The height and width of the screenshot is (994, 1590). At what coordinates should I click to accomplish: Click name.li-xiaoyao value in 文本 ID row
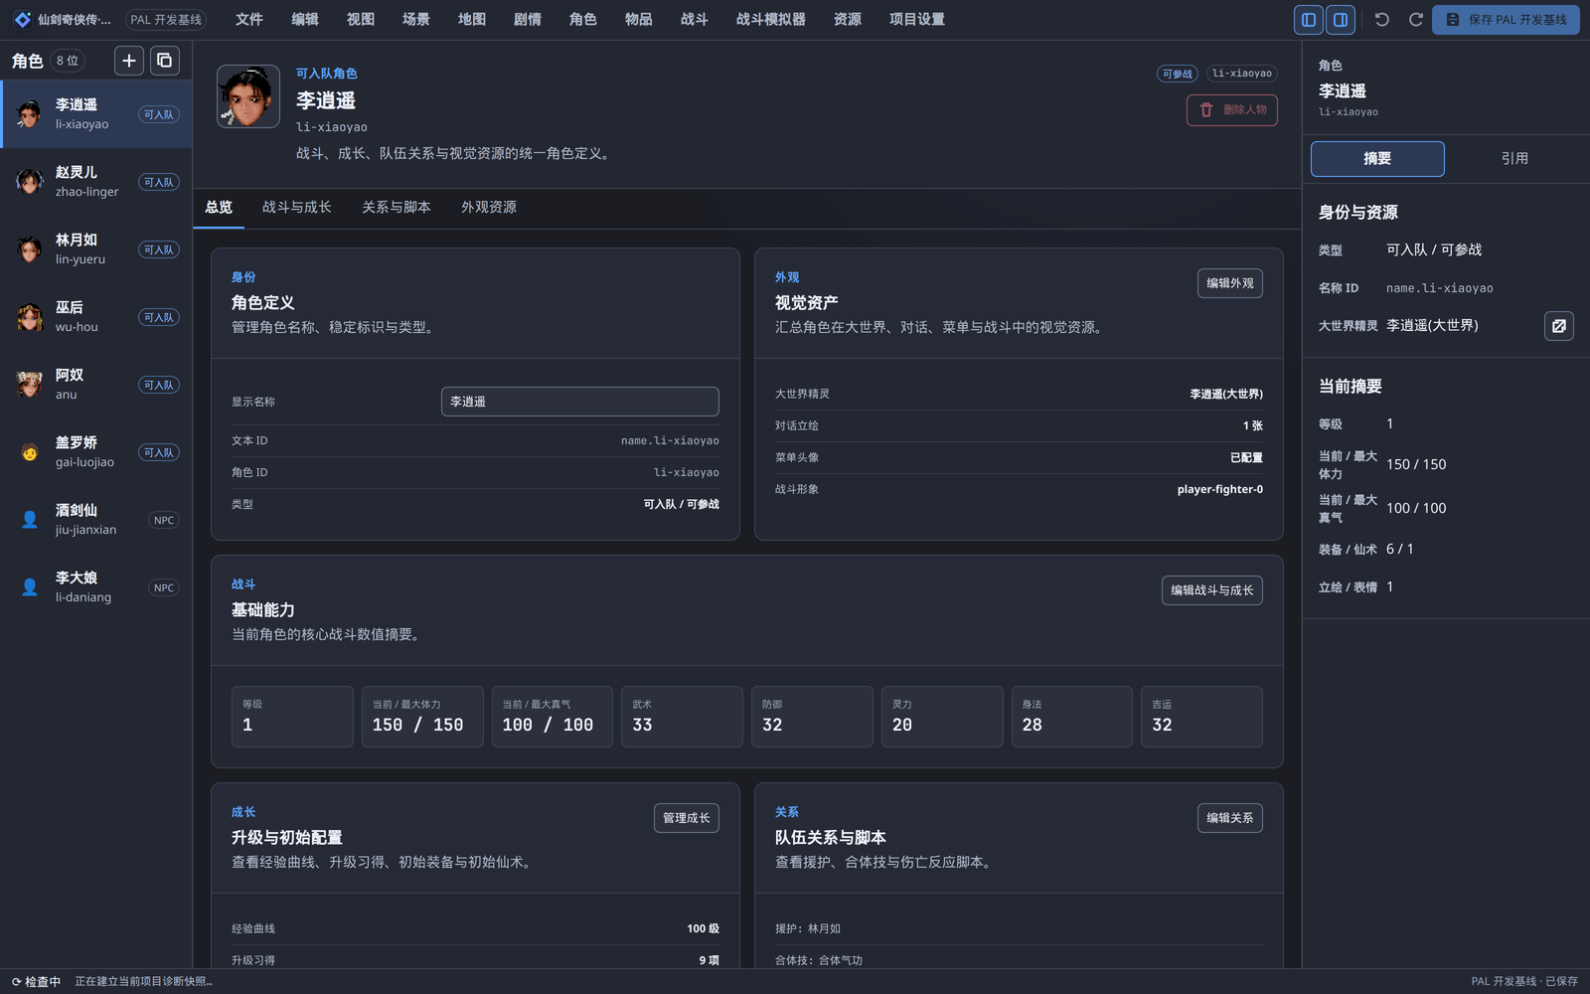[x=670, y=440]
